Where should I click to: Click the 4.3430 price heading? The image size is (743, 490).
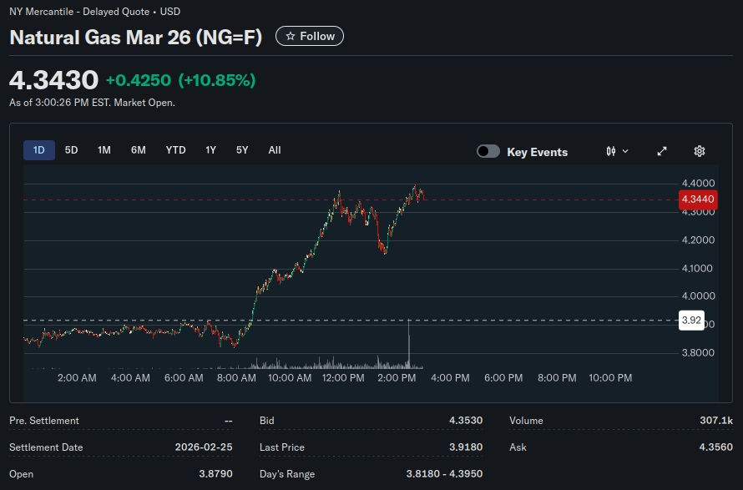(x=53, y=79)
